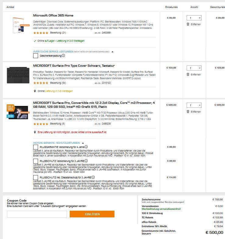Click article number 2485238
The height and width of the screenshot is (239, 225).
point(106,124)
